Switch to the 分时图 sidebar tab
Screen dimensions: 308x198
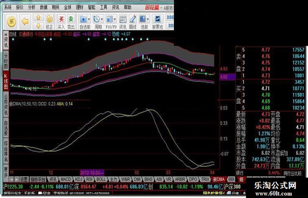tap(6, 61)
